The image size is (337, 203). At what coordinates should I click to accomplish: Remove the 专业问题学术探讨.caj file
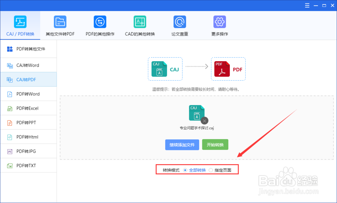pyautogui.click(x=205, y=121)
